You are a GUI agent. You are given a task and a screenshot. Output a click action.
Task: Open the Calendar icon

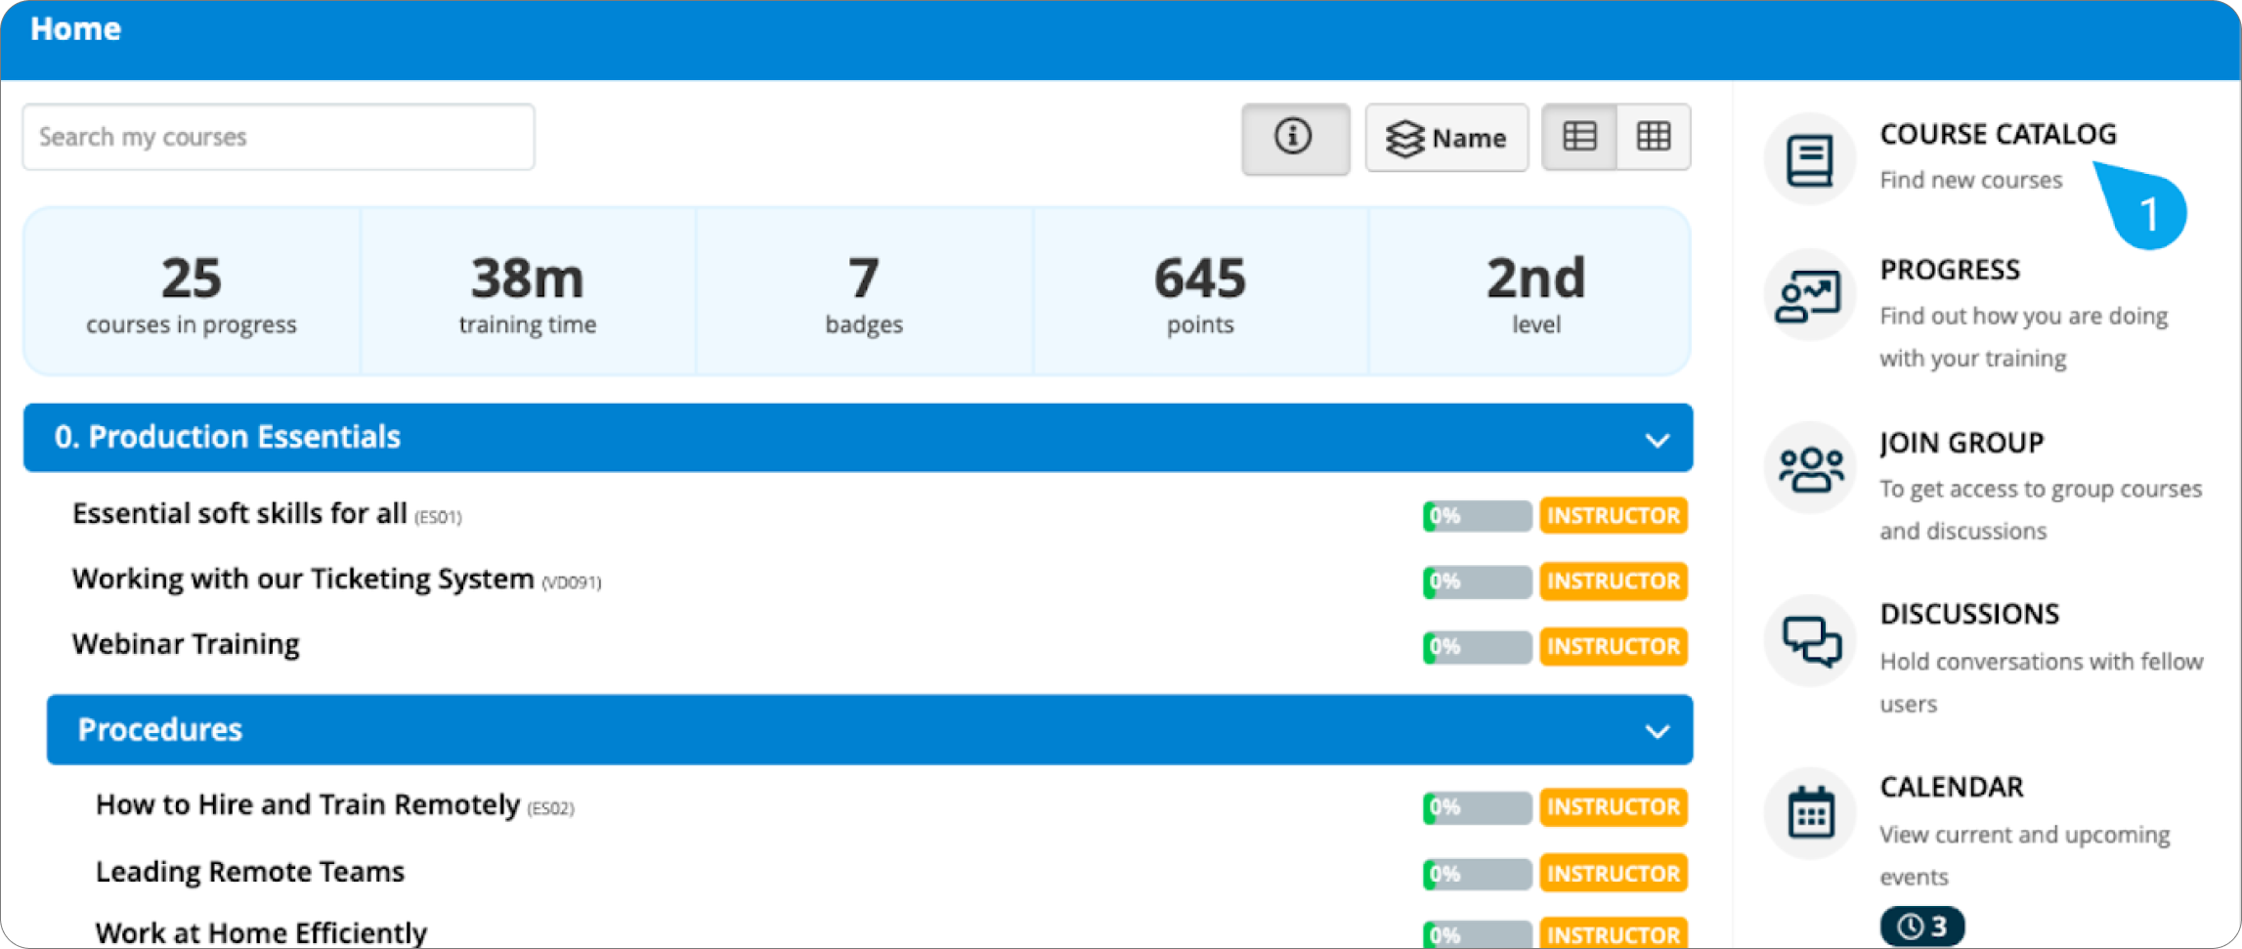[1809, 813]
